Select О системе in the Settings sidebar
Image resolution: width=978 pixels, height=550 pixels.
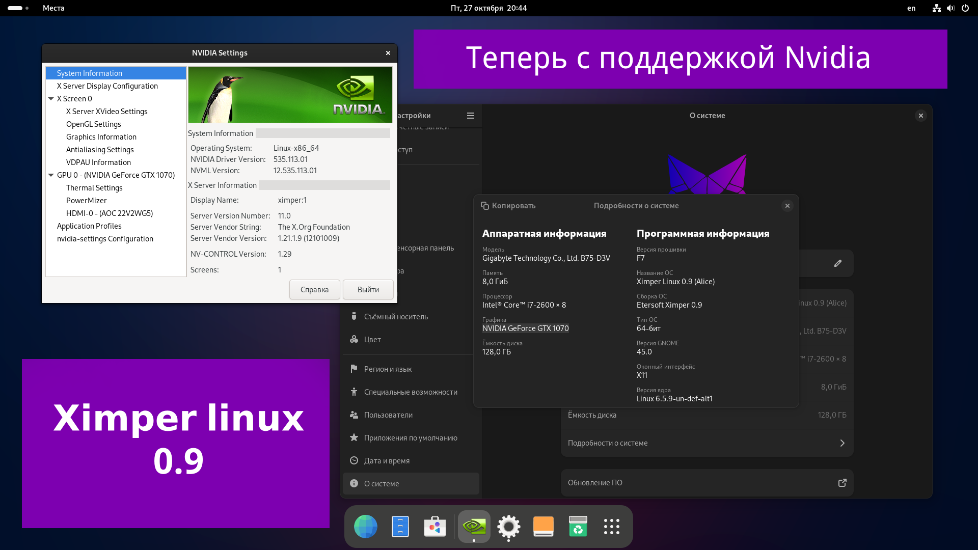(411, 483)
